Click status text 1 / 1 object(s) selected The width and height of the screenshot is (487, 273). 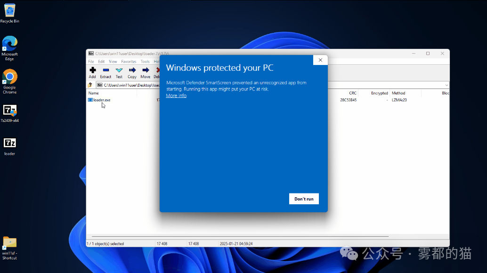106,244
